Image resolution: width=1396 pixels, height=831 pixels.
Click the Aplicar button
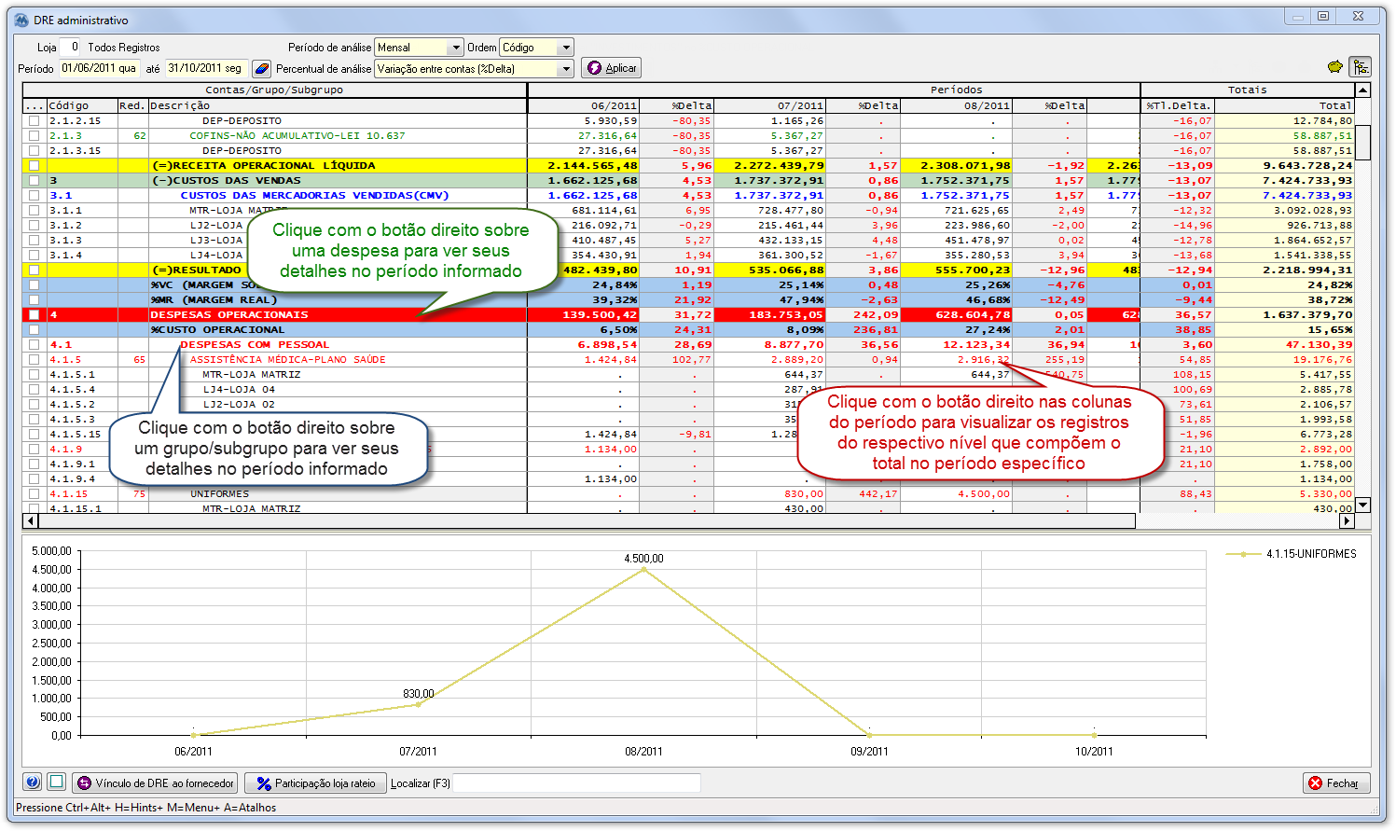(x=612, y=68)
